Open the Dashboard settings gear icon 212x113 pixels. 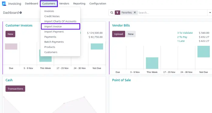tap(21, 13)
